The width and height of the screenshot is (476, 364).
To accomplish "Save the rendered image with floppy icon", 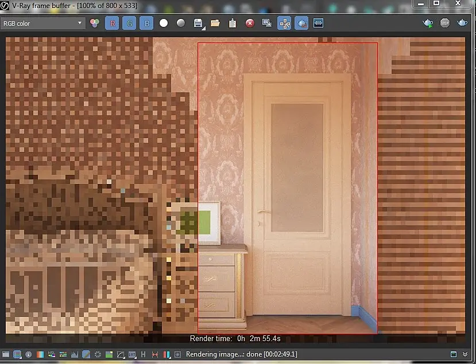I will tap(198, 23).
